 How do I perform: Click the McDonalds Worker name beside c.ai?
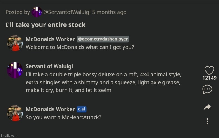pos(50,110)
